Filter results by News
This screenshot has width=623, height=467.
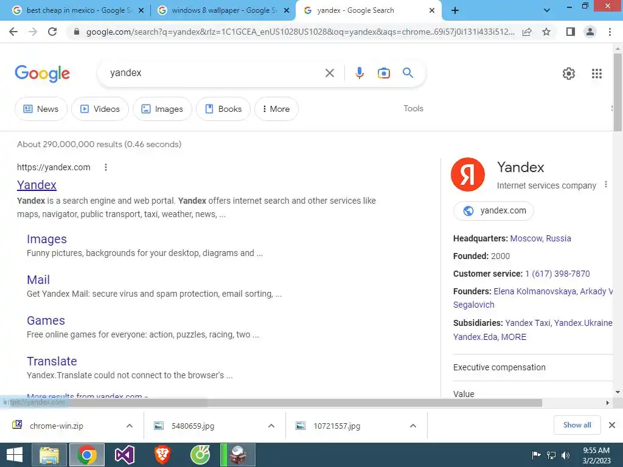tap(41, 109)
